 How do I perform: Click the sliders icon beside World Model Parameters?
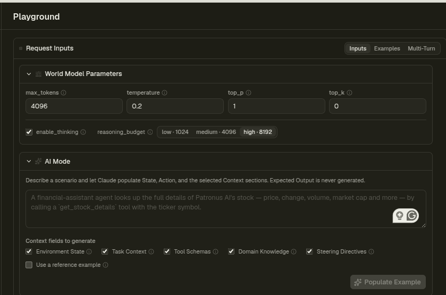tap(38, 74)
